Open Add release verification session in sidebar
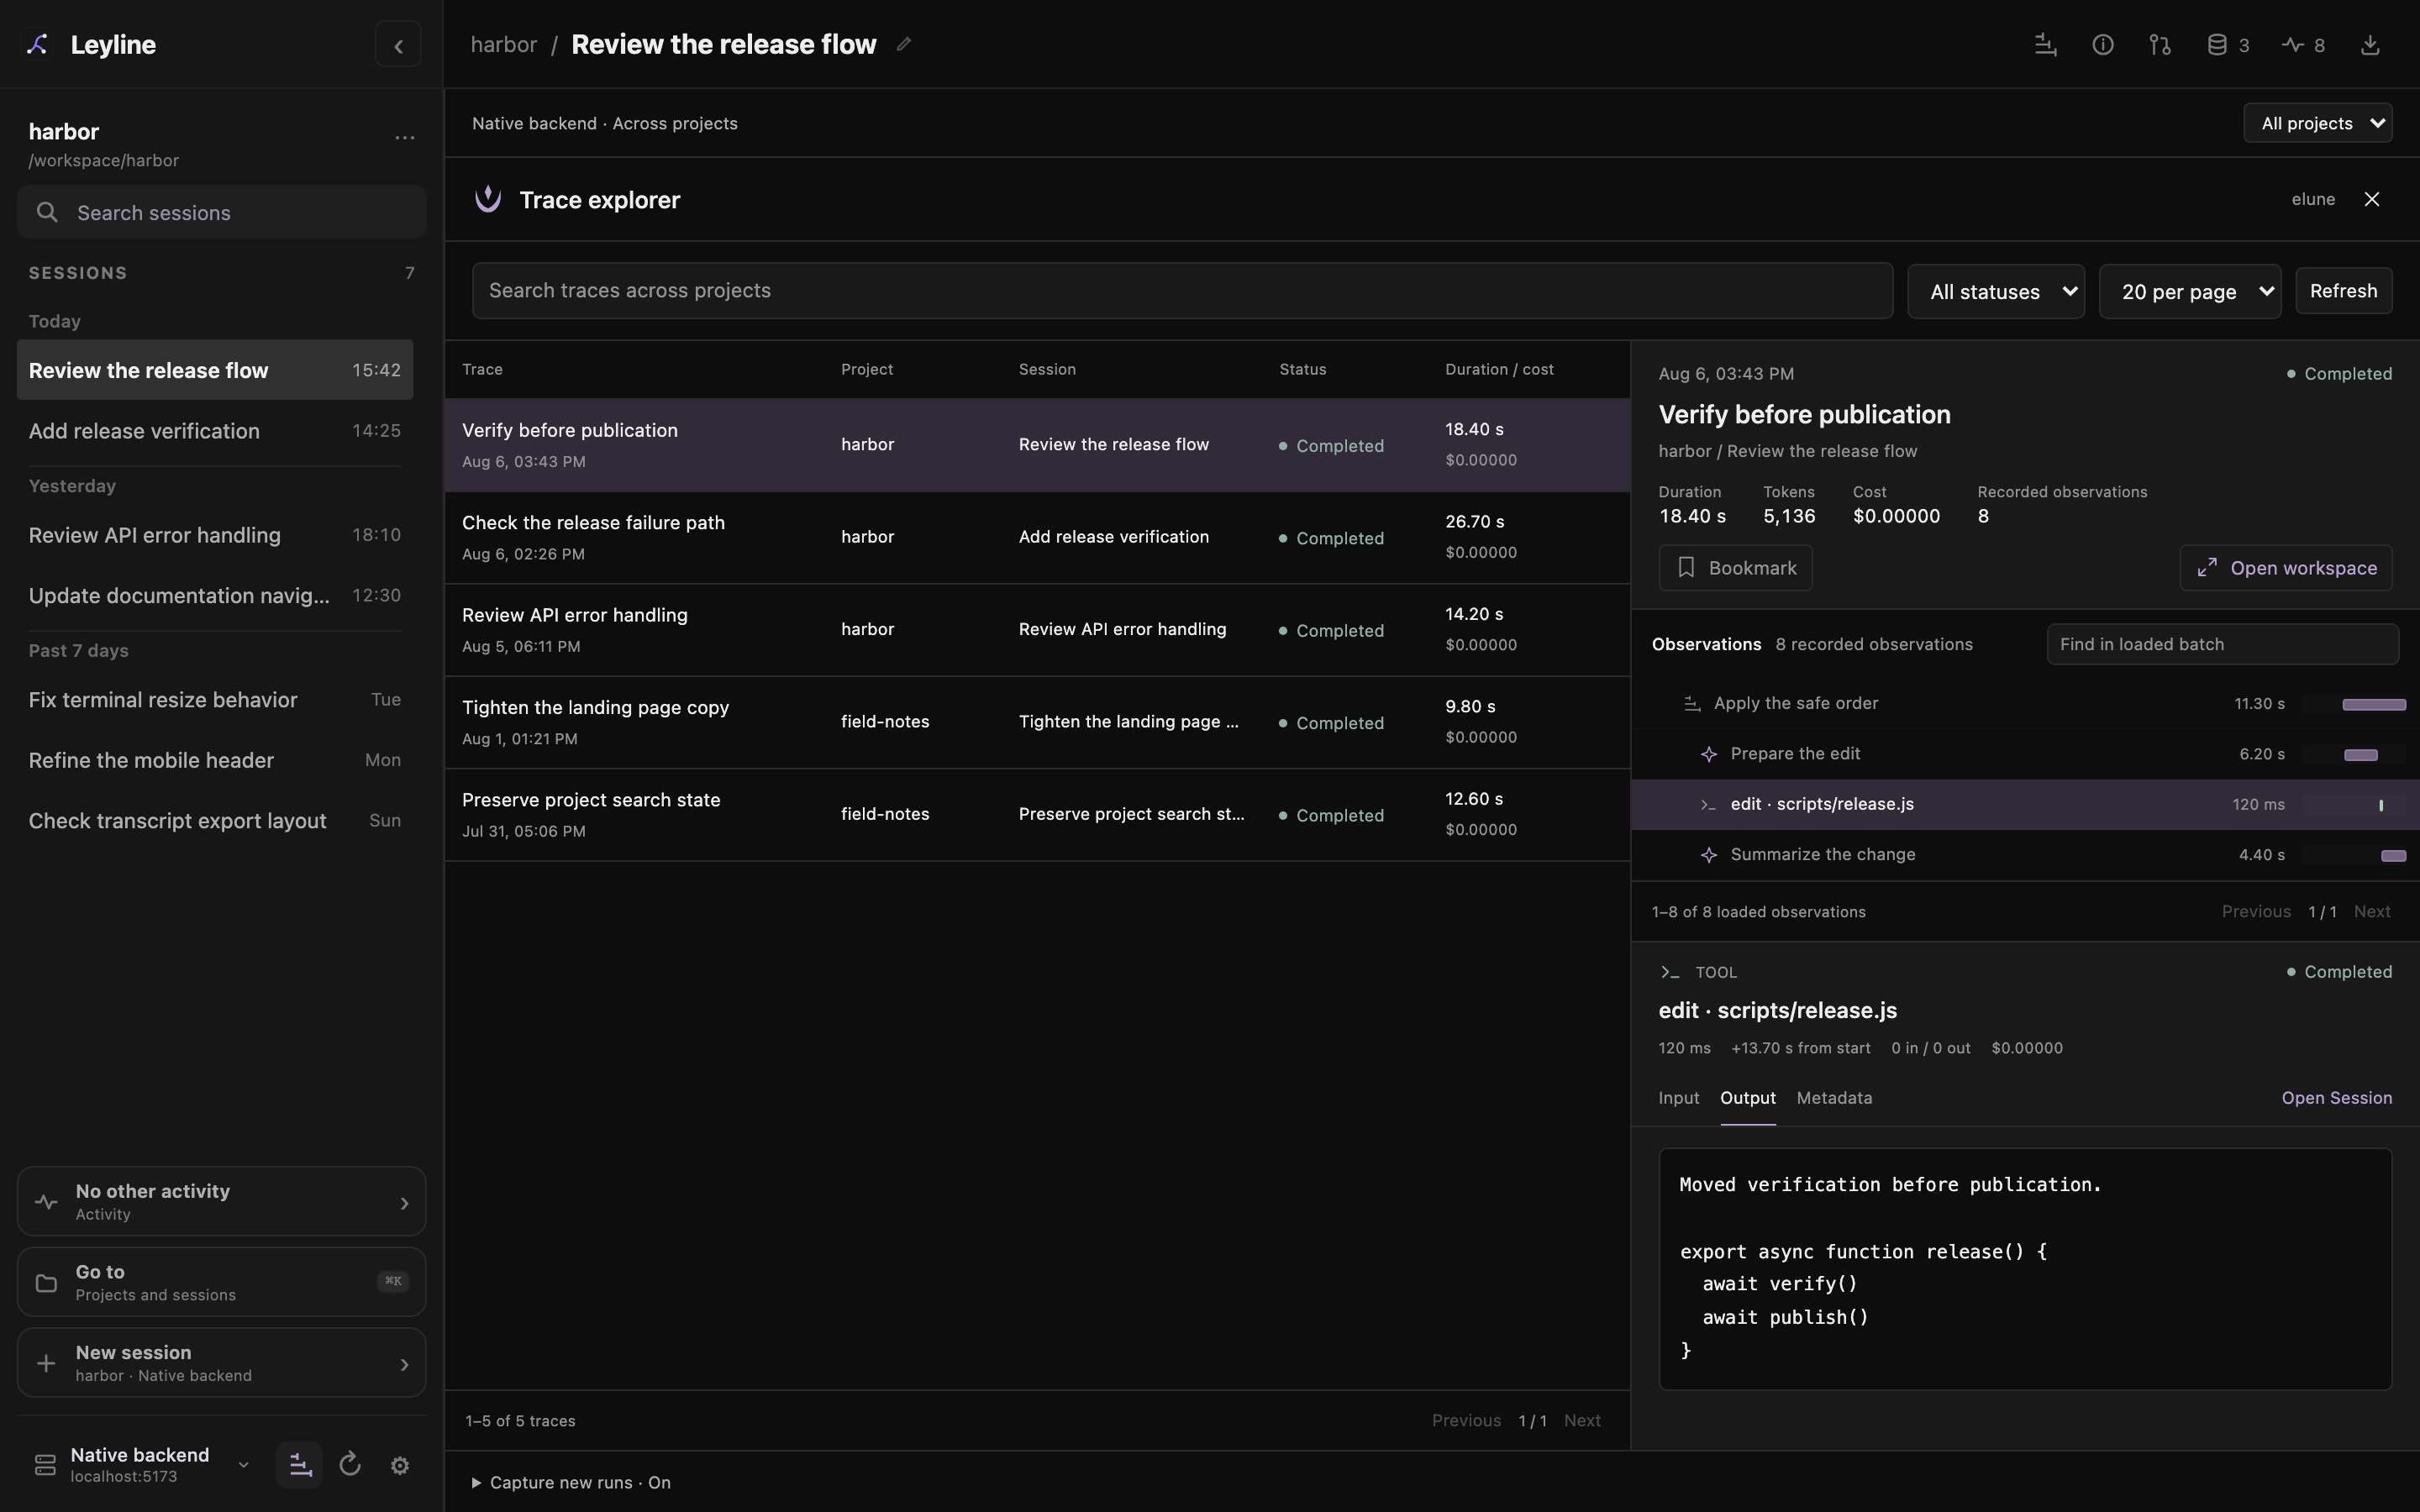Screen dimensions: 2420x1512 click(x=214, y=431)
